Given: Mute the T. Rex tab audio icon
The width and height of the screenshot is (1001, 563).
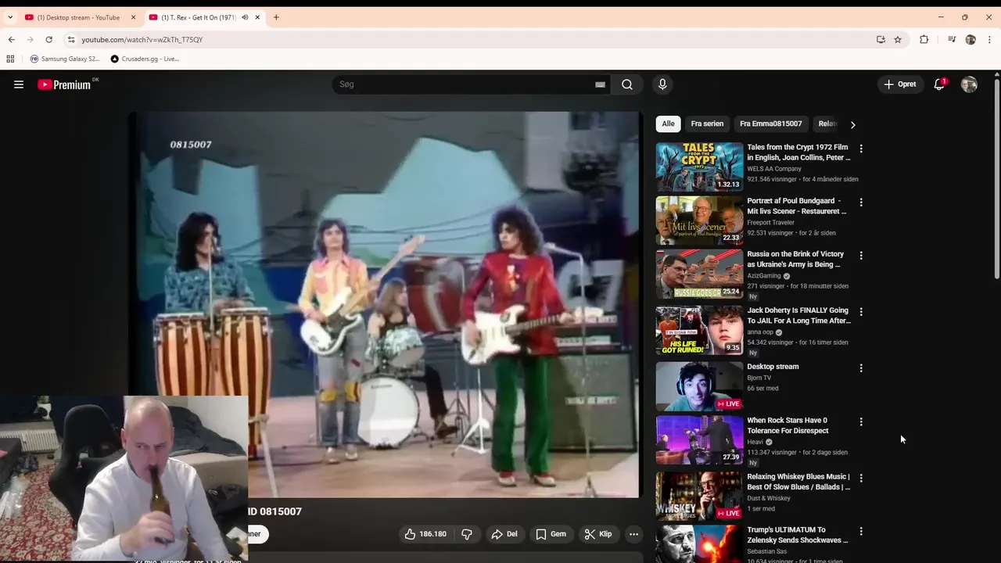Looking at the screenshot, I should pyautogui.click(x=245, y=17).
